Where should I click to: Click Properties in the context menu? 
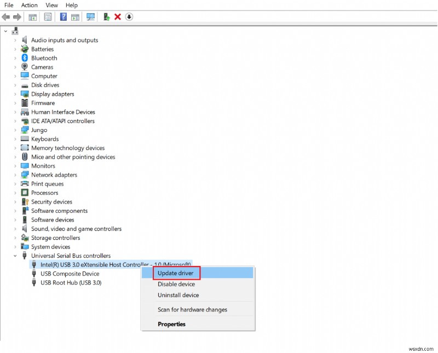[172, 323]
